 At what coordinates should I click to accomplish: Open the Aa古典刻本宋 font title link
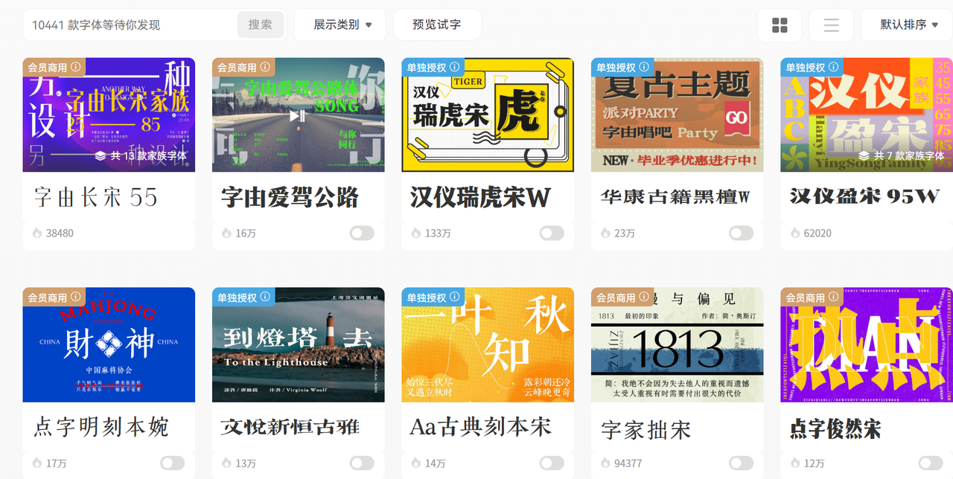480,427
